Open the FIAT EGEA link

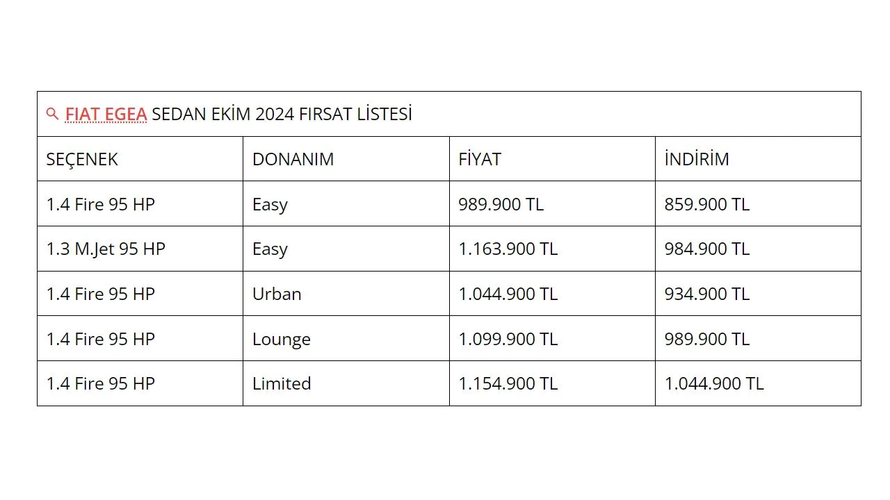point(106,114)
